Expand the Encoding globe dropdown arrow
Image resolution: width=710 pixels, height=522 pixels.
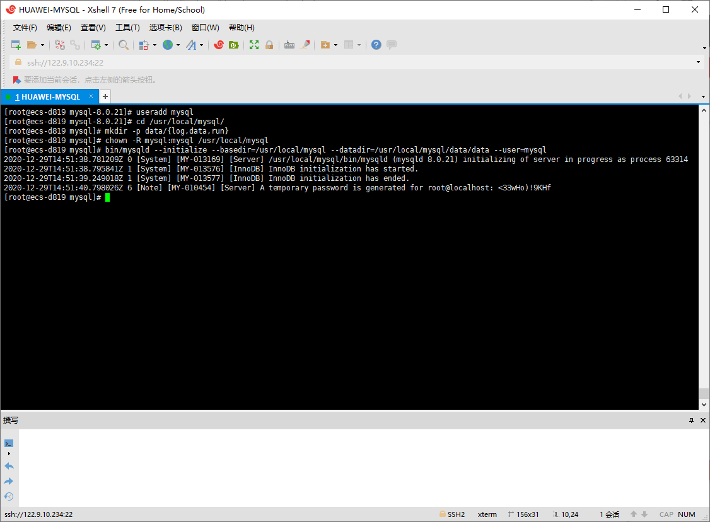tap(178, 45)
